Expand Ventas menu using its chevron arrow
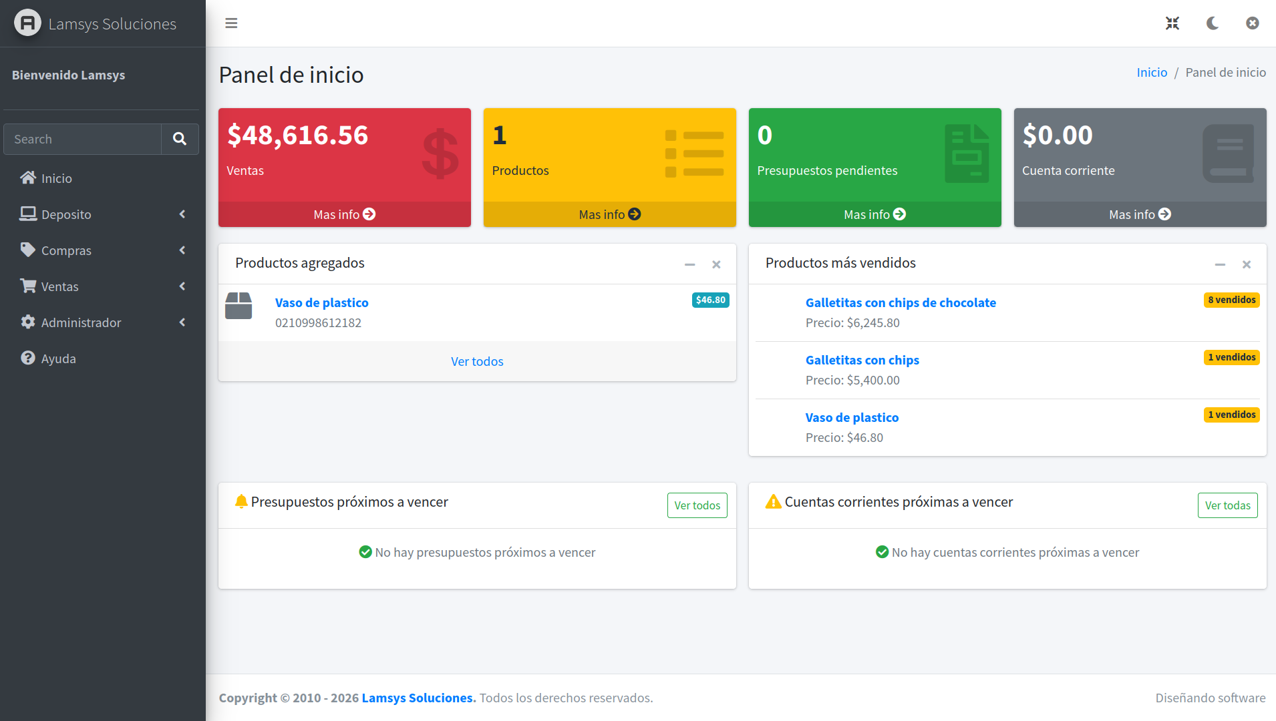Screen dimensions: 1276x721 [182, 286]
